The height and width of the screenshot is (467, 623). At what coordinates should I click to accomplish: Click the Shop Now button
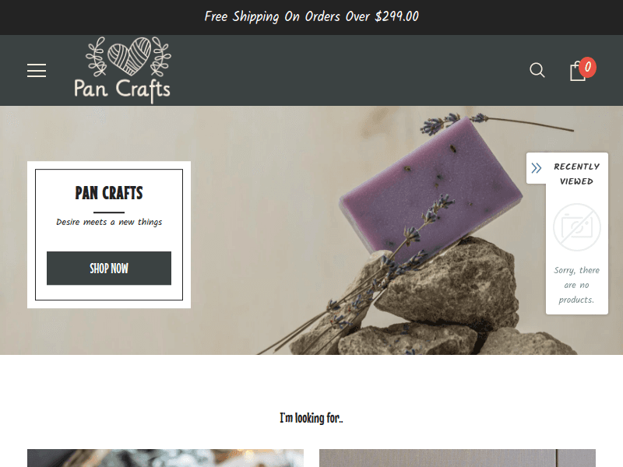pyautogui.click(x=109, y=268)
